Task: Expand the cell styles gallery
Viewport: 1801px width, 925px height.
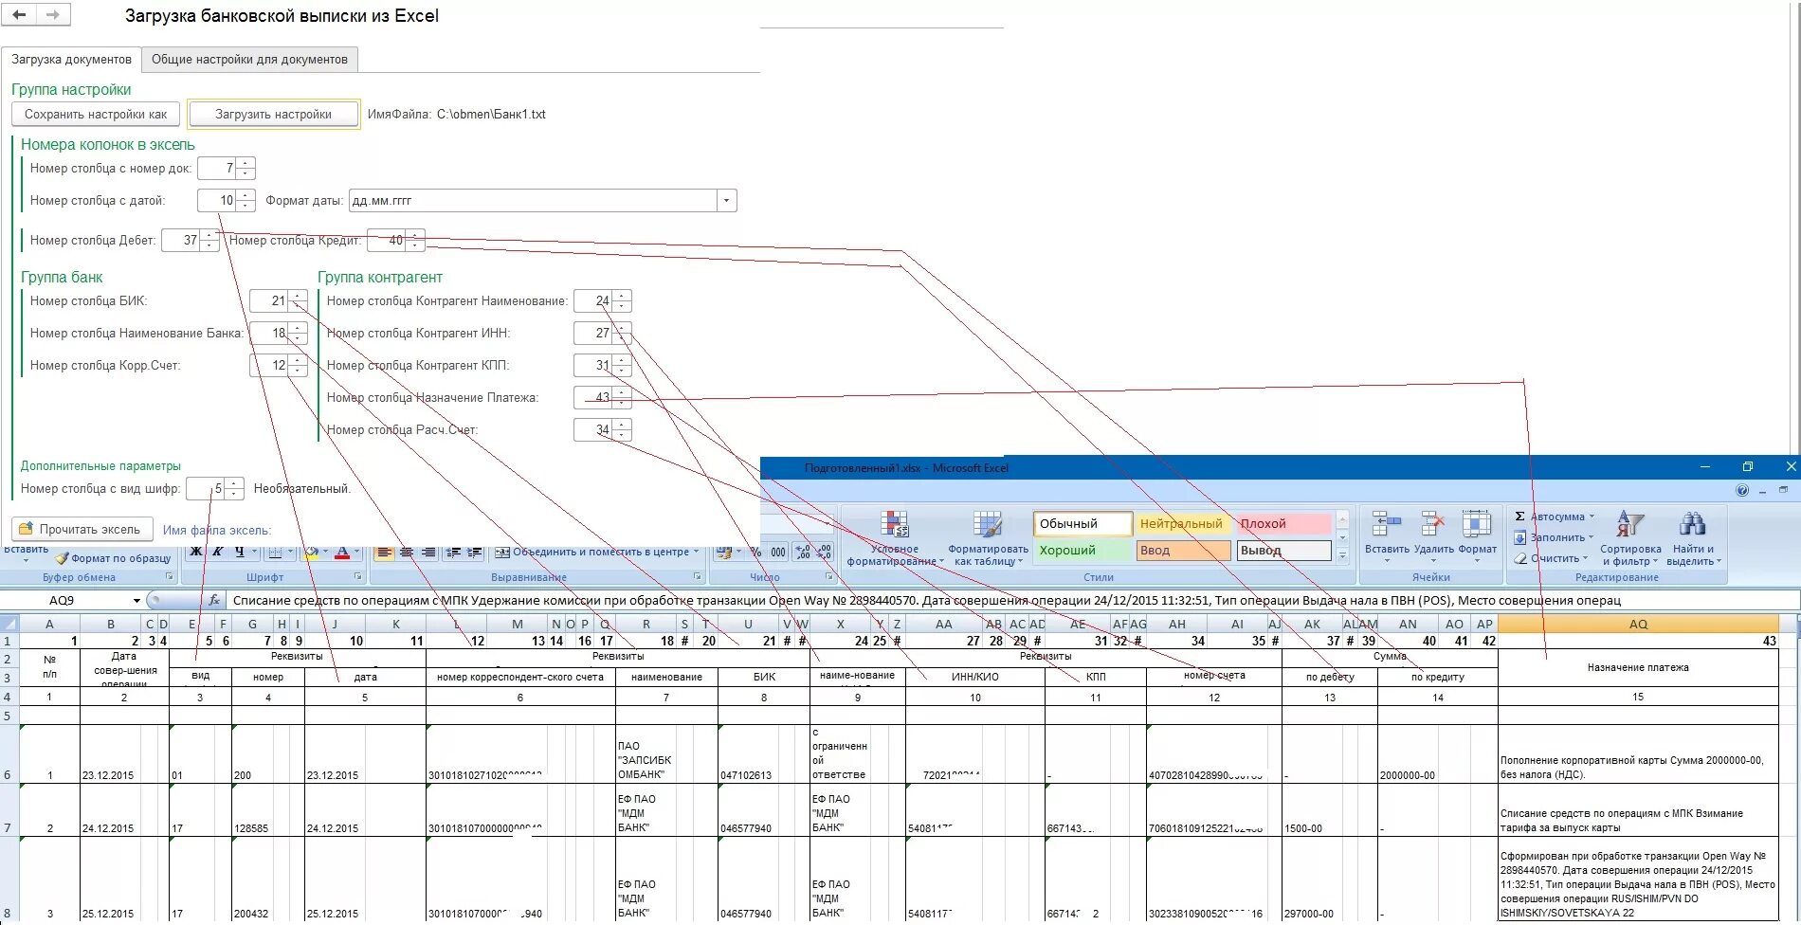Action: [1342, 557]
